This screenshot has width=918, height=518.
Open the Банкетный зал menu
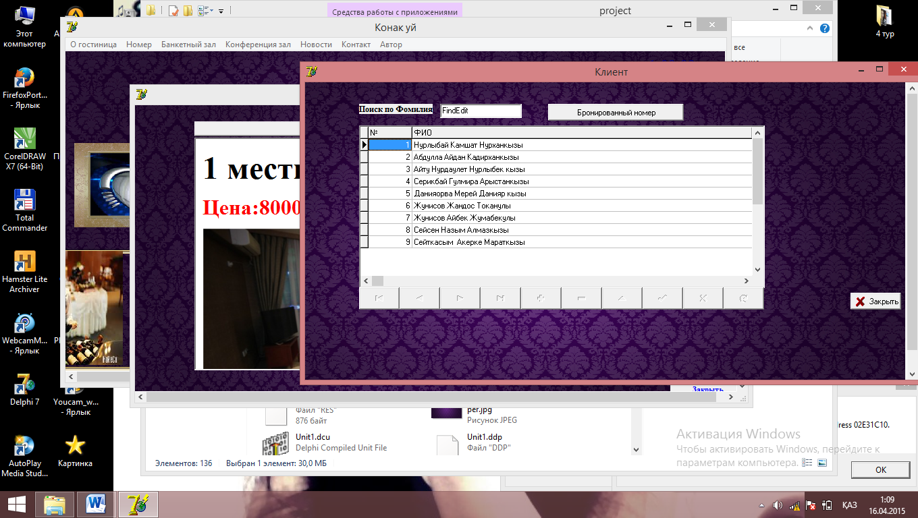click(188, 45)
